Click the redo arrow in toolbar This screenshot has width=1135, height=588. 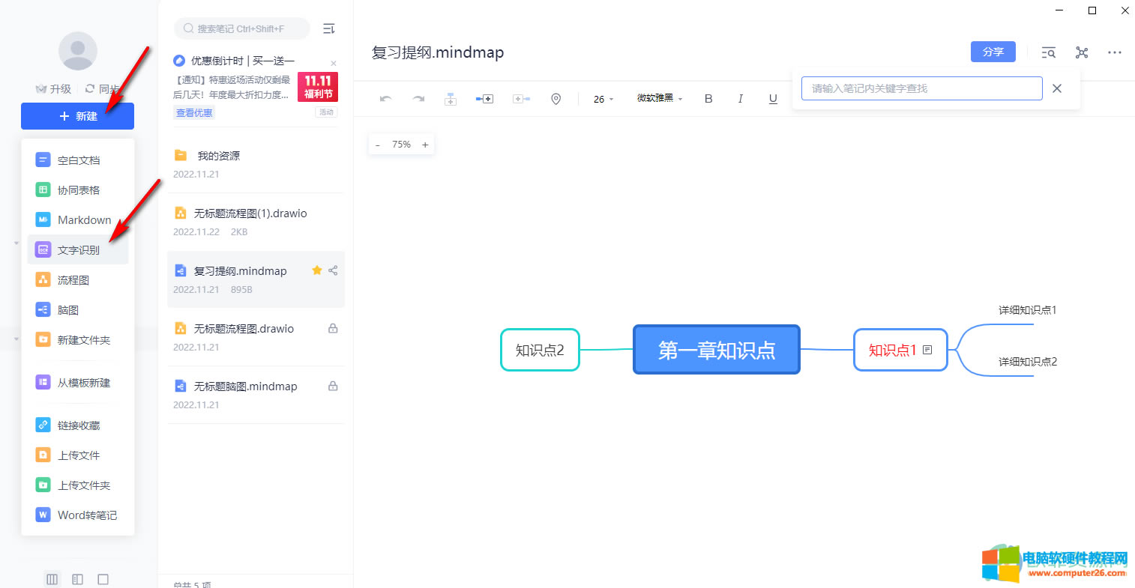tap(418, 99)
